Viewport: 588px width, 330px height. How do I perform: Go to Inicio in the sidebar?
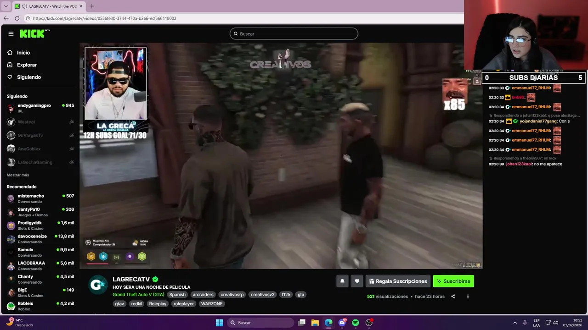point(23,53)
